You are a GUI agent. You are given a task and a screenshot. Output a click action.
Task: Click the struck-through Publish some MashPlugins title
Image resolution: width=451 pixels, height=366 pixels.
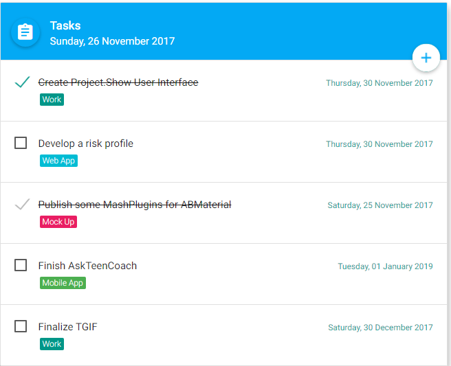pyautogui.click(x=135, y=205)
